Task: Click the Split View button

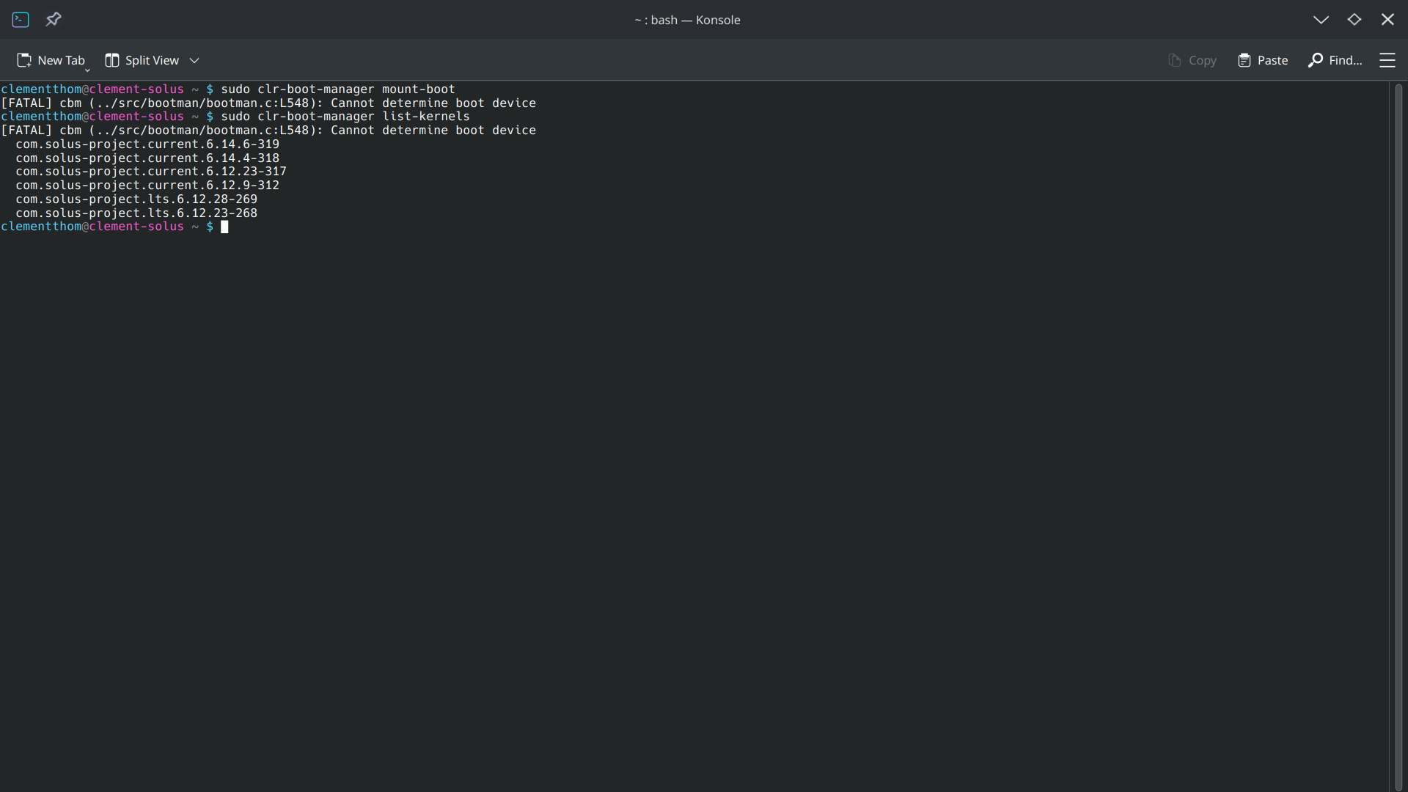Action: click(142, 60)
